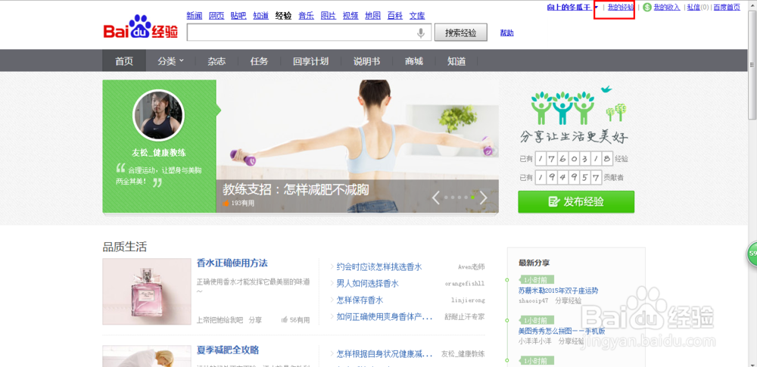Click the green round 59 badge
The width and height of the screenshot is (757, 367).
(x=752, y=253)
